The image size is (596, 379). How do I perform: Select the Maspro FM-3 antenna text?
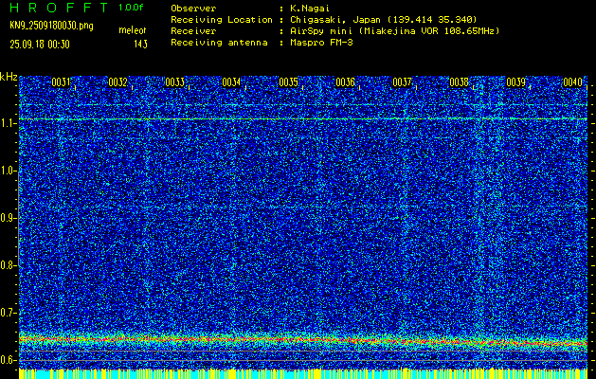point(321,43)
